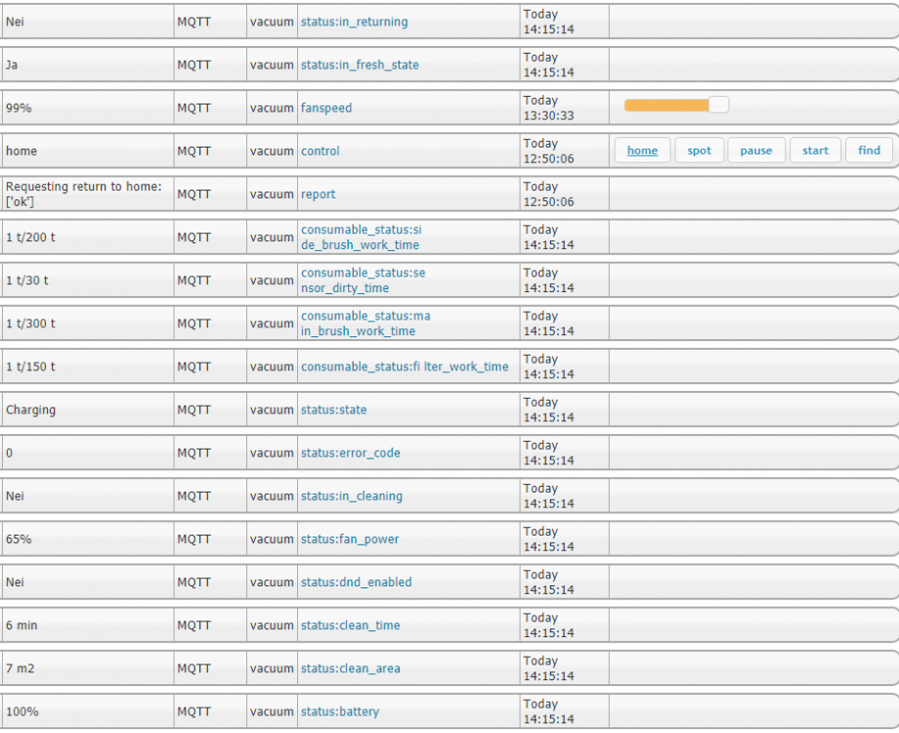Open the fanspeed device link
This screenshot has width=899, height=733.
[325, 108]
